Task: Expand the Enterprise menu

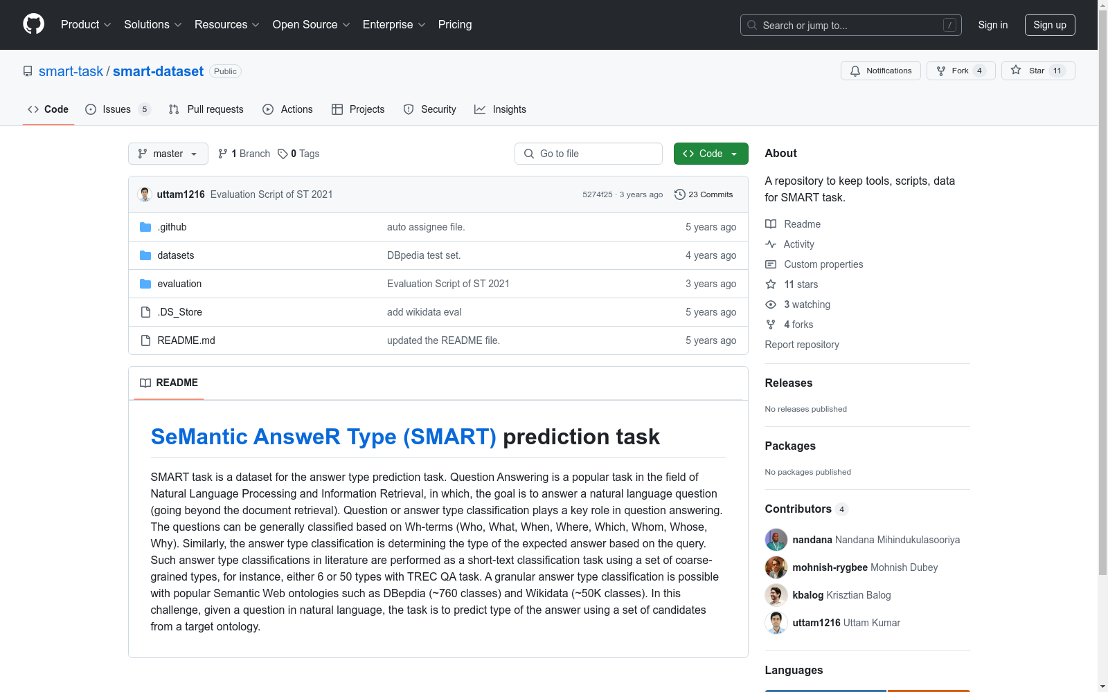Action: pyautogui.click(x=394, y=25)
